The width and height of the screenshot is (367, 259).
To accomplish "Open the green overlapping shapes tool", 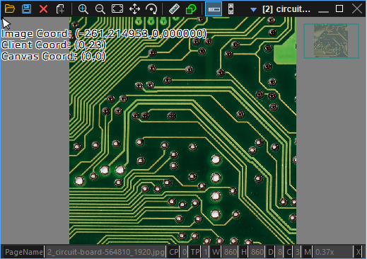I will [191, 9].
